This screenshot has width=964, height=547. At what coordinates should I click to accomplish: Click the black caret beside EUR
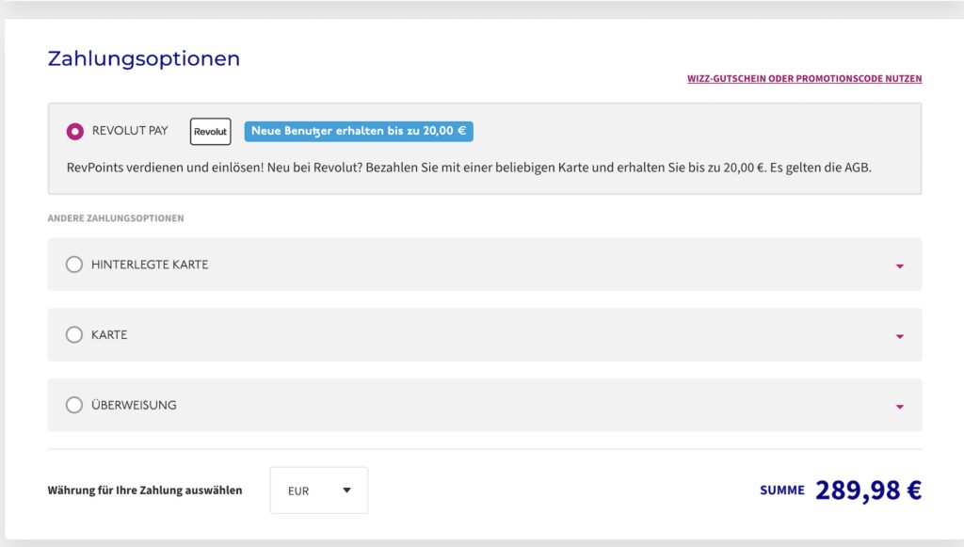[346, 491]
